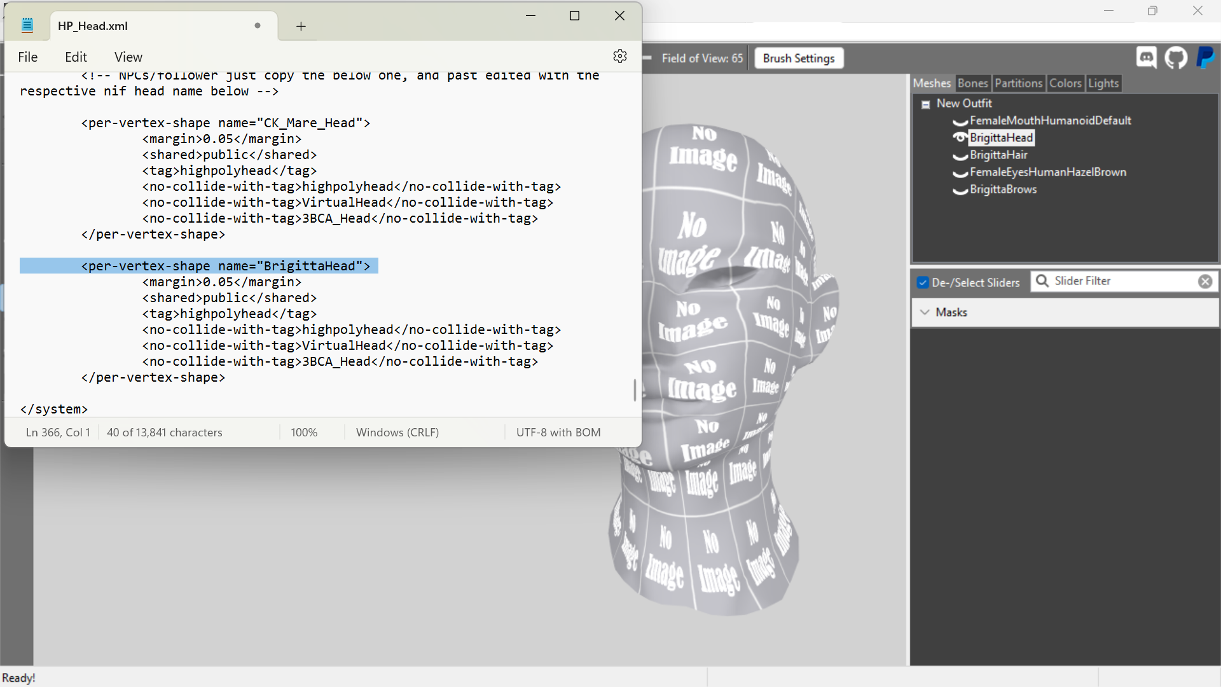1221x687 pixels.
Task: Click the unsaved-changes dot on HP_Head.xml tab
Action: coord(258,25)
